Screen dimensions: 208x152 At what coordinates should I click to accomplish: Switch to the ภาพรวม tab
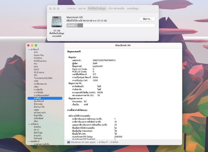pyautogui.click(x=71, y=9)
